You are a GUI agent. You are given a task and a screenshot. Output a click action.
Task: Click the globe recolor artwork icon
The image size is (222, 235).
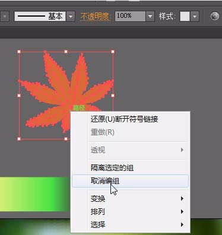tap(215, 16)
